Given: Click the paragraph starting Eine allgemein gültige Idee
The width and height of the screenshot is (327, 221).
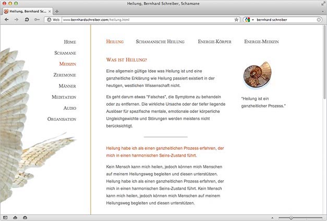Looking at the screenshot, I should click(161, 78).
